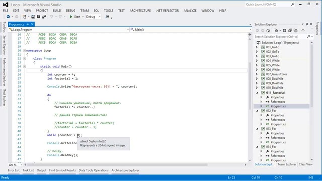The image size is (322, 181).
Task: Open the .NET REFLECTOR menu
Action: pos(167,10)
